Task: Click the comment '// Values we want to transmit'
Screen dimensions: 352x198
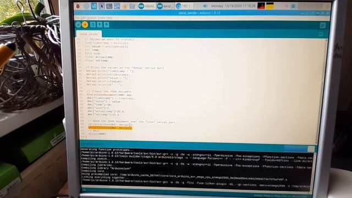Action: [109, 39]
